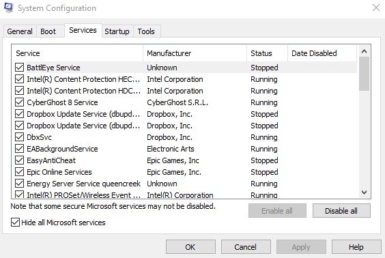385x258 pixels.
Task: Click the Date Disabled column header
Action: tap(322, 53)
